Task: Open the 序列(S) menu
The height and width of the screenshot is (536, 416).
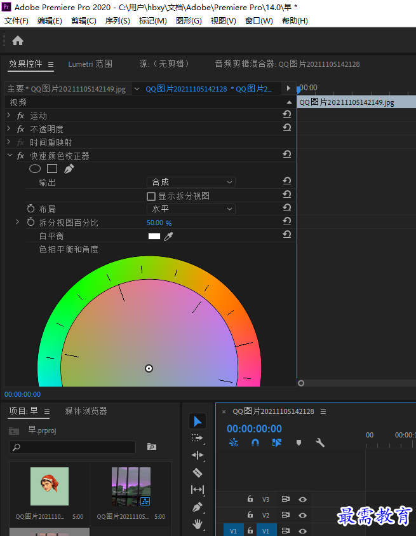Action: 117,21
